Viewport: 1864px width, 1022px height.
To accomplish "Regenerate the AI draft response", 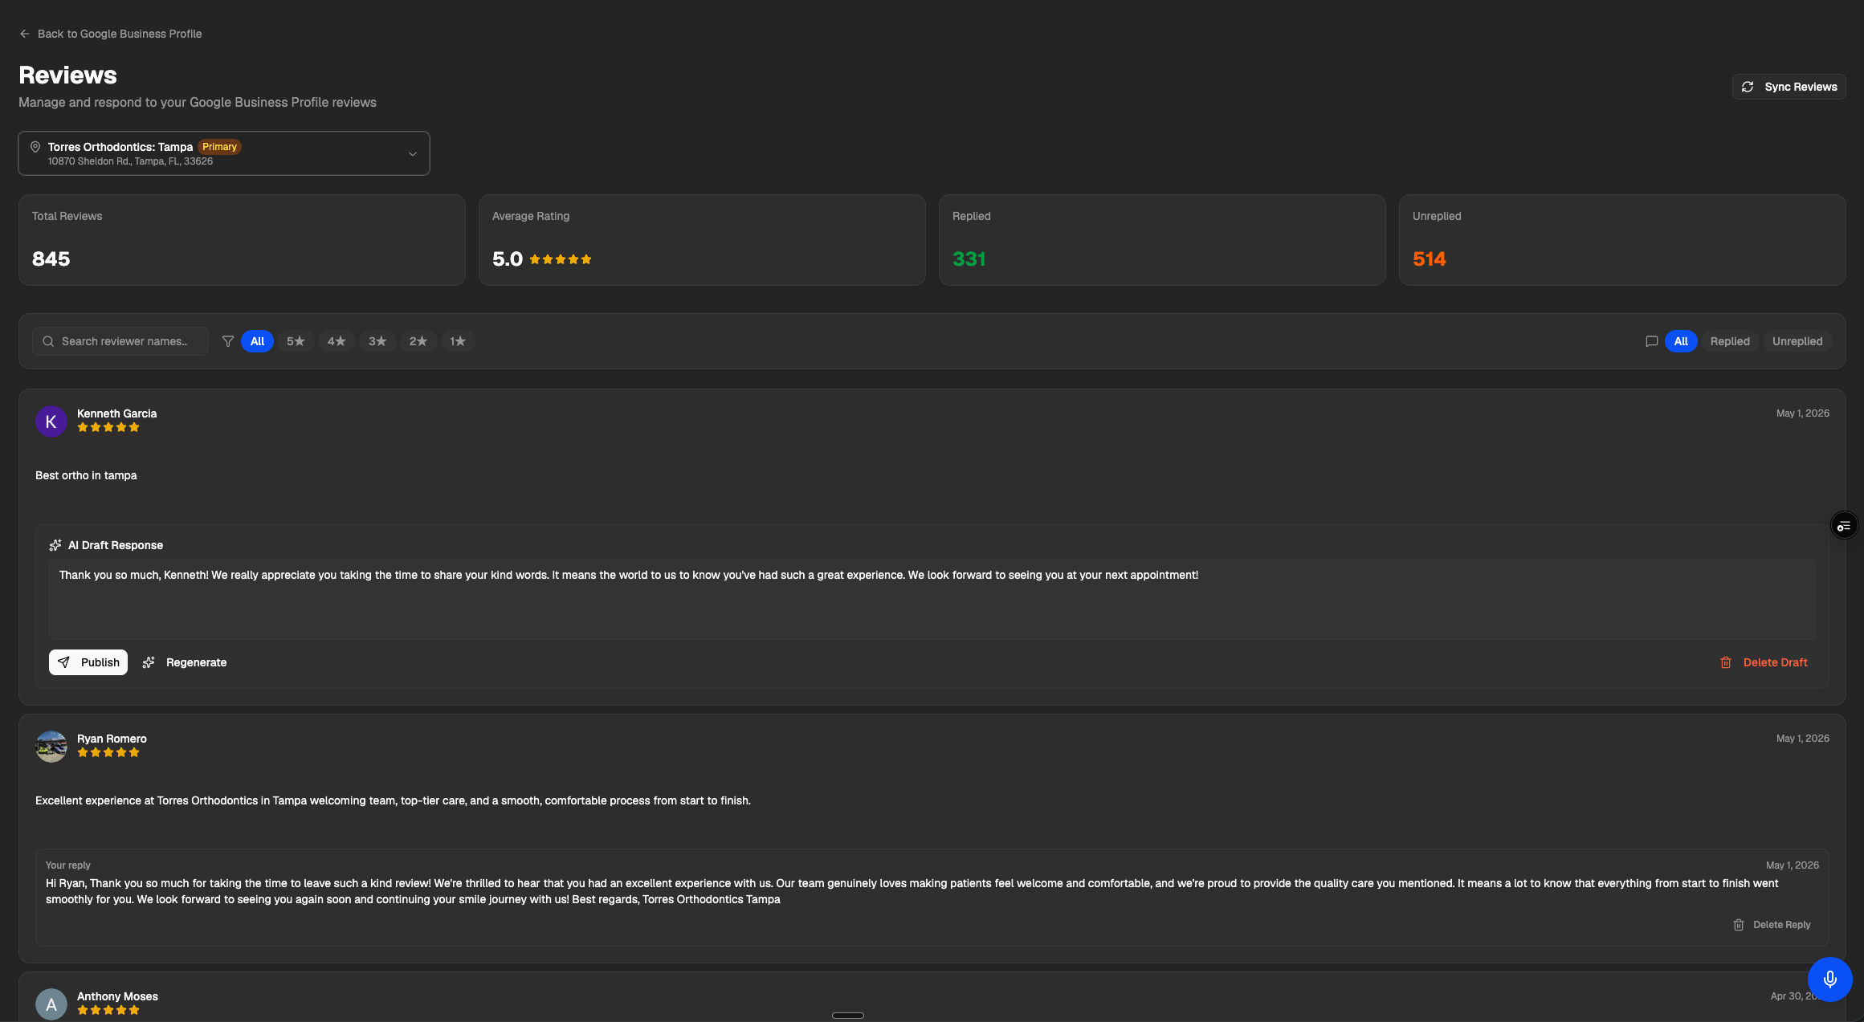I will click(185, 662).
